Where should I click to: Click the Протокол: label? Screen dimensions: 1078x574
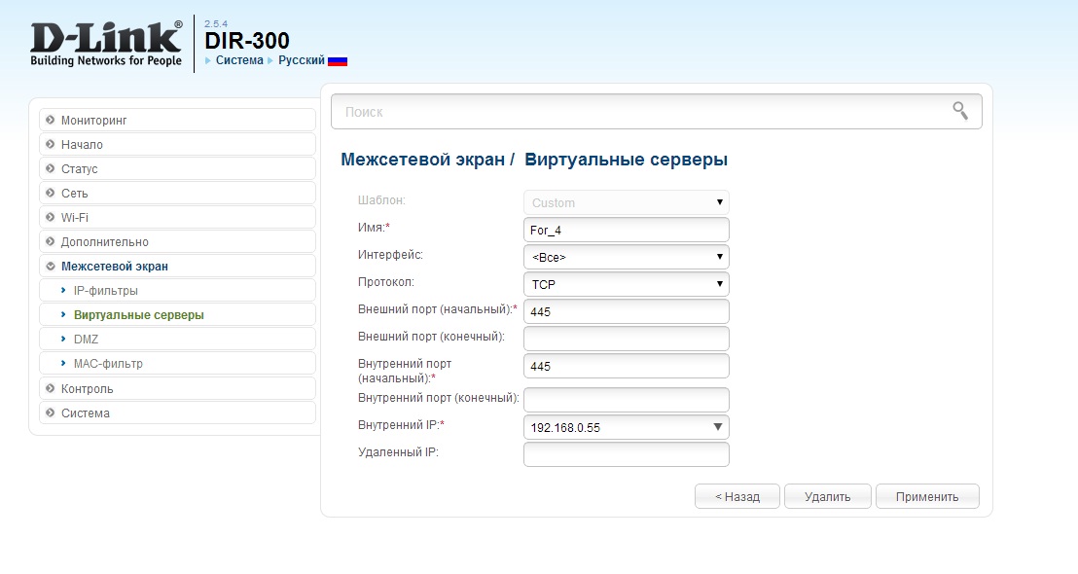point(385,282)
